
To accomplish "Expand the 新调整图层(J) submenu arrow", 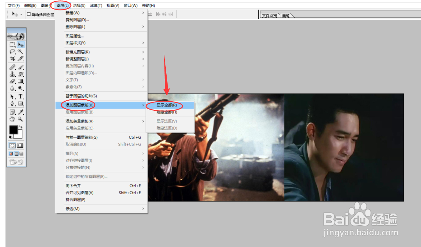I will pyautogui.click(x=143, y=59).
